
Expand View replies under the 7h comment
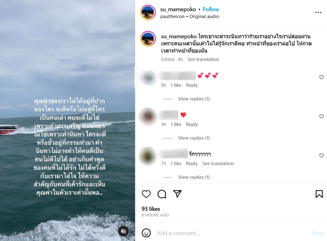click(x=194, y=177)
